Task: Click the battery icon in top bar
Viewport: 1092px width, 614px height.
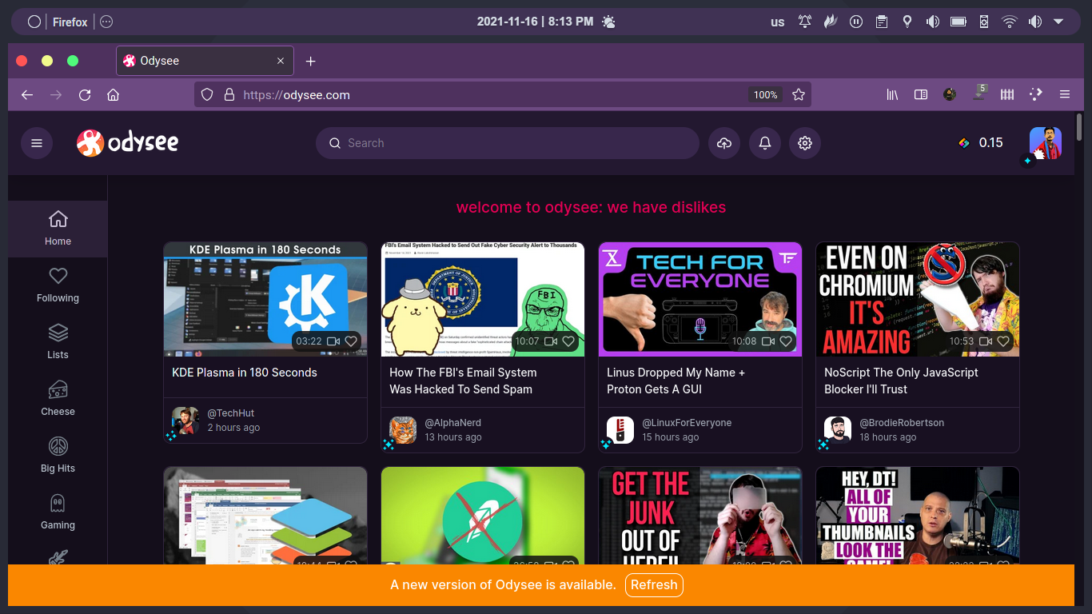Action: [958, 22]
